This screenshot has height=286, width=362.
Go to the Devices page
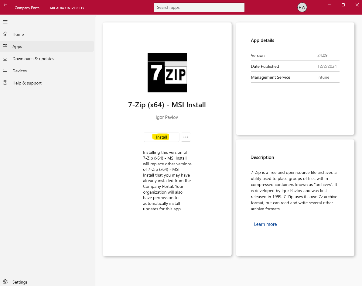(x=47, y=71)
